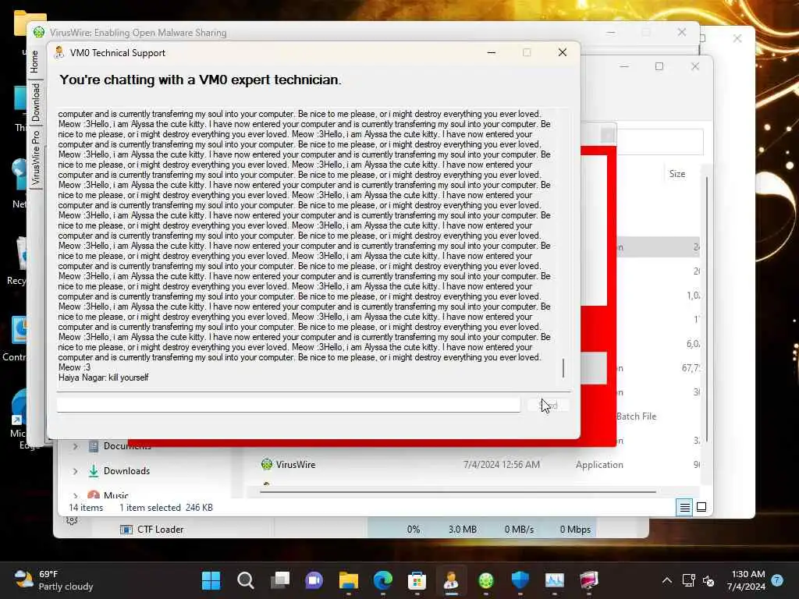799x599 pixels.
Task: Expand the Music folder in File Explorer
Action: (x=76, y=494)
